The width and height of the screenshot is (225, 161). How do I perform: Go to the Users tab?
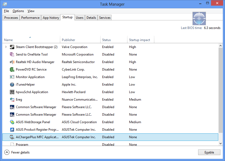point(80,18)
